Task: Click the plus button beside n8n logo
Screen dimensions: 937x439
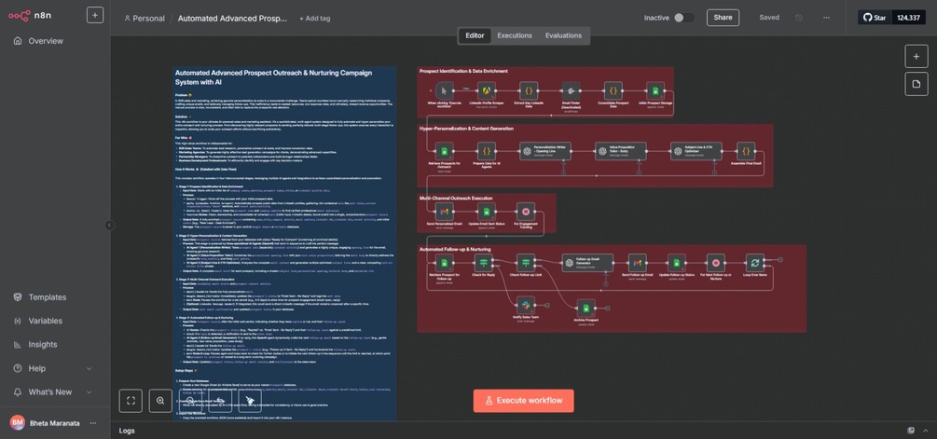Action: [x=95, y=16]
